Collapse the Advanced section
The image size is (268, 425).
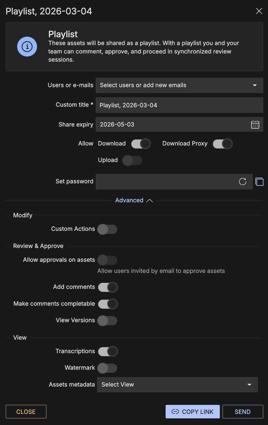(x=134, y=200)
